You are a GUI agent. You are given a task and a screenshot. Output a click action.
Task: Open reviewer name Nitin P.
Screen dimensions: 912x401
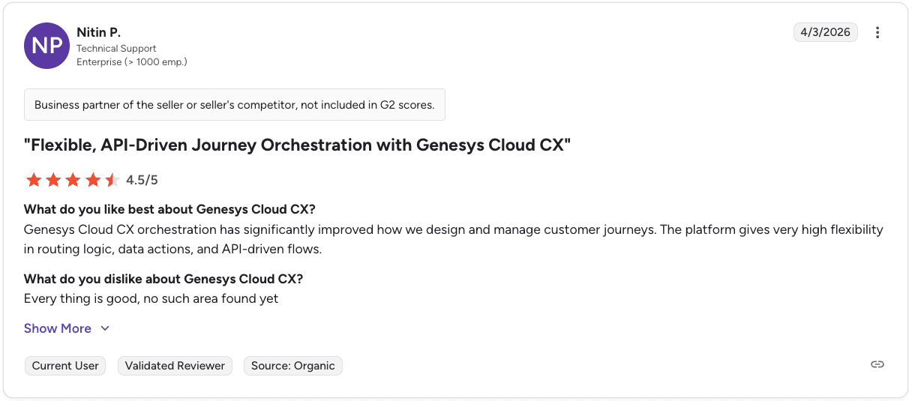coord(98,32)
